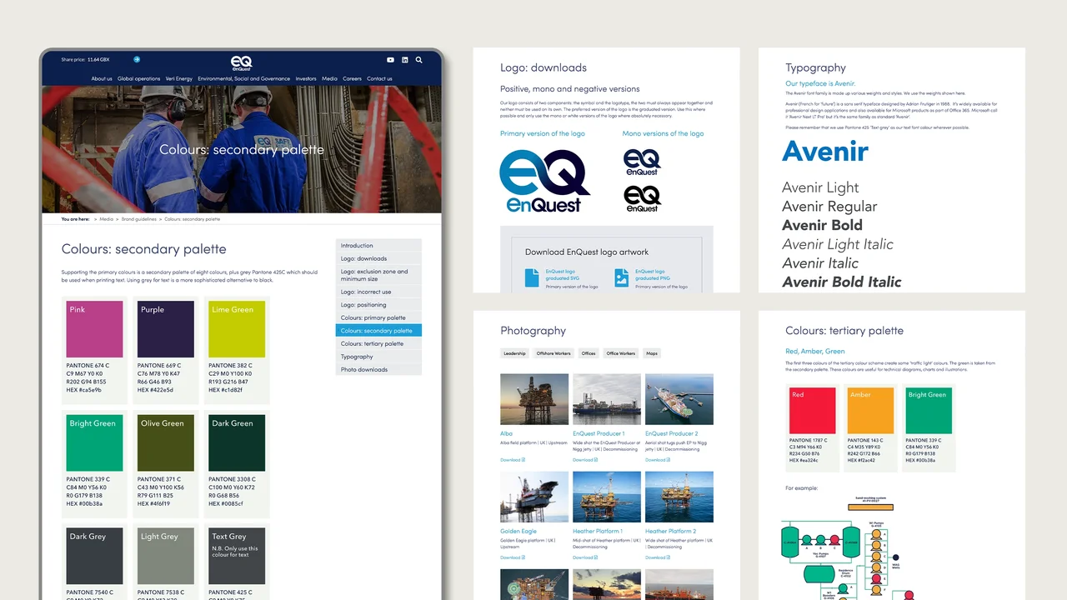Click the Download link under EnQuest Producer 1
Screen dimensions: 1067x600
584,459
